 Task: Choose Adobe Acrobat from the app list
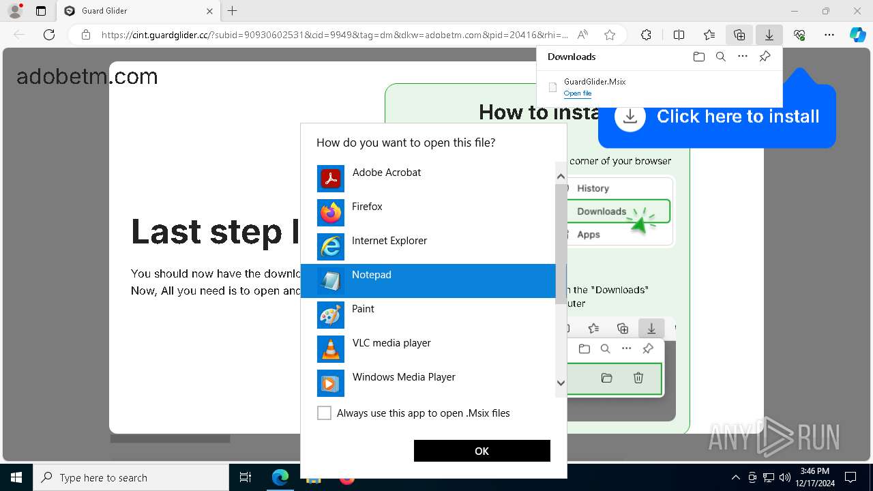(428, 179)
